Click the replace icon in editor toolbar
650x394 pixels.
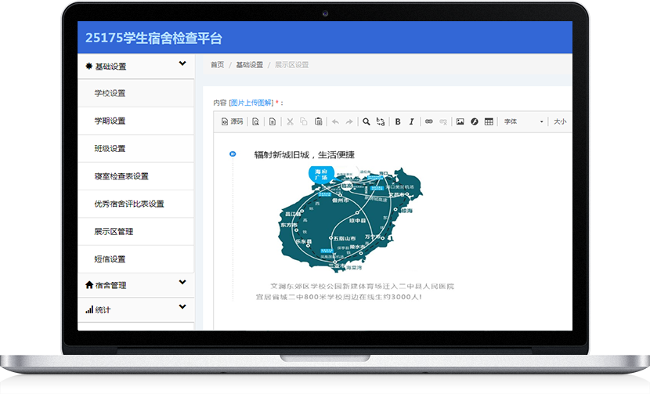click(381, 121)
